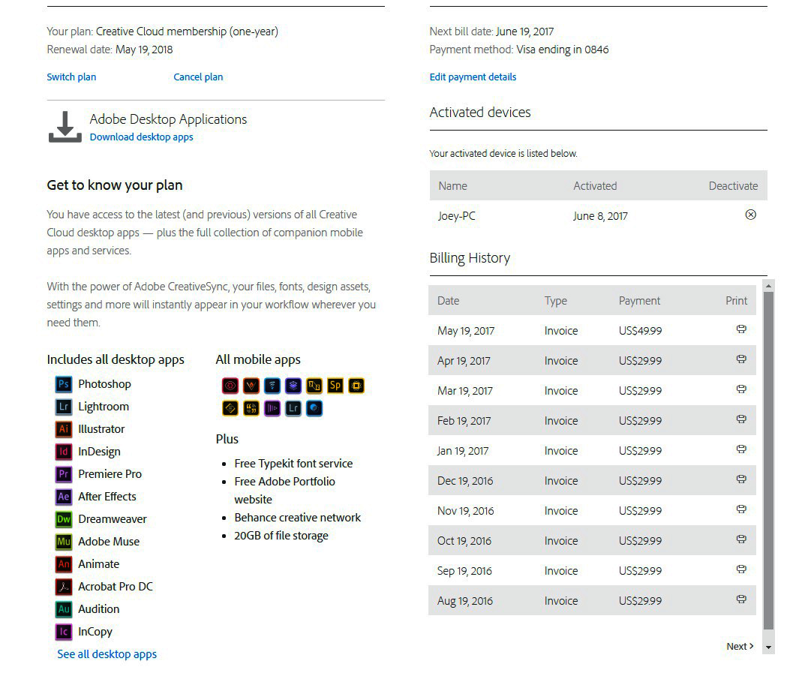The image size is (802, 676).
Task: Click the billing history scrollbar up arrow
Action: 768,286
